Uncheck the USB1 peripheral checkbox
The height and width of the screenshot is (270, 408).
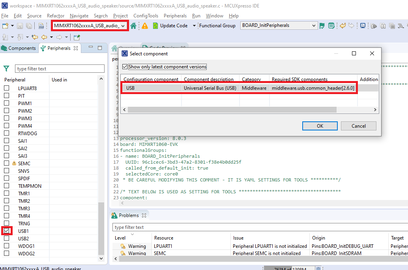click(7, 230)
